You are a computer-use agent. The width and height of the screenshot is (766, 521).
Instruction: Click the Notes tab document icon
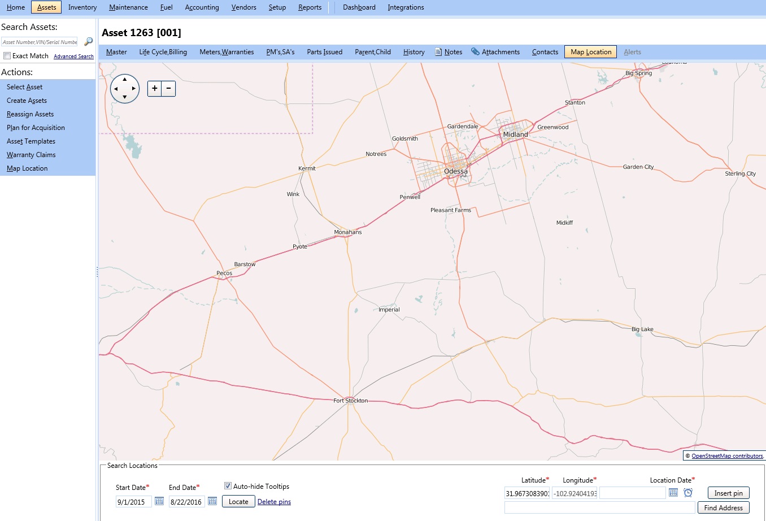point(438,52)
